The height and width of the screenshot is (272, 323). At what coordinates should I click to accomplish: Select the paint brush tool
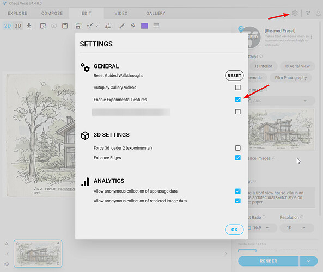pyautogui.click(x=122, y=26)
